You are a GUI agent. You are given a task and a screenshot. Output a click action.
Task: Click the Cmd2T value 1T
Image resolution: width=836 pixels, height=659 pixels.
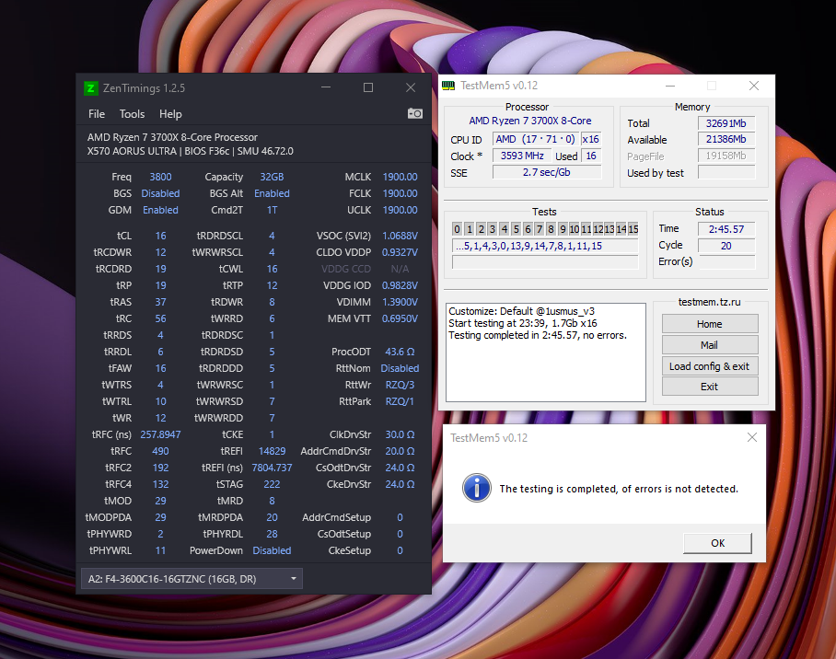[272, 210]
